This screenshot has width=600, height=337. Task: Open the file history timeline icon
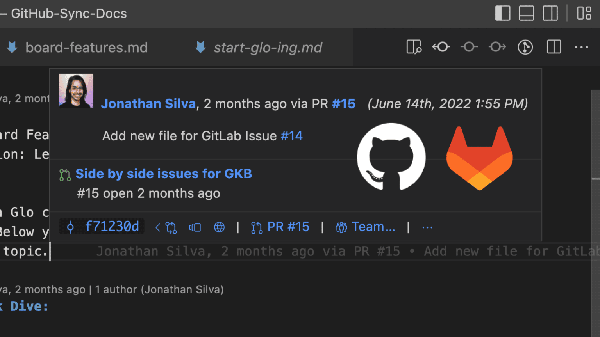point(525,47)
